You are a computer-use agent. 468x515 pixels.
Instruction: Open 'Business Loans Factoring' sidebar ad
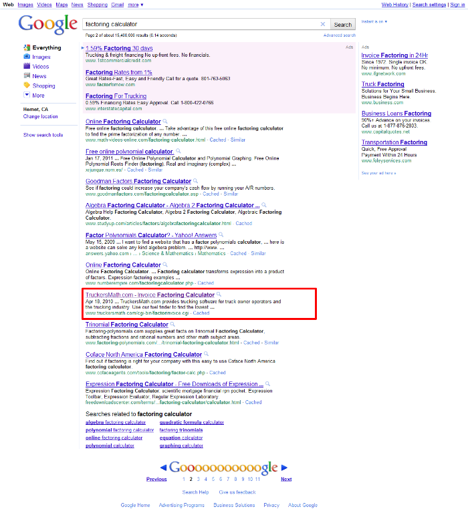tap(396, 114)
